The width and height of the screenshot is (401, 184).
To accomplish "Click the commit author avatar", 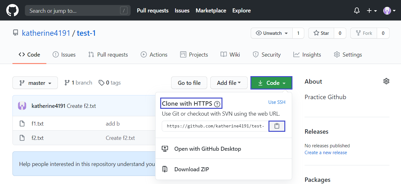I will (x=22, y=106).
